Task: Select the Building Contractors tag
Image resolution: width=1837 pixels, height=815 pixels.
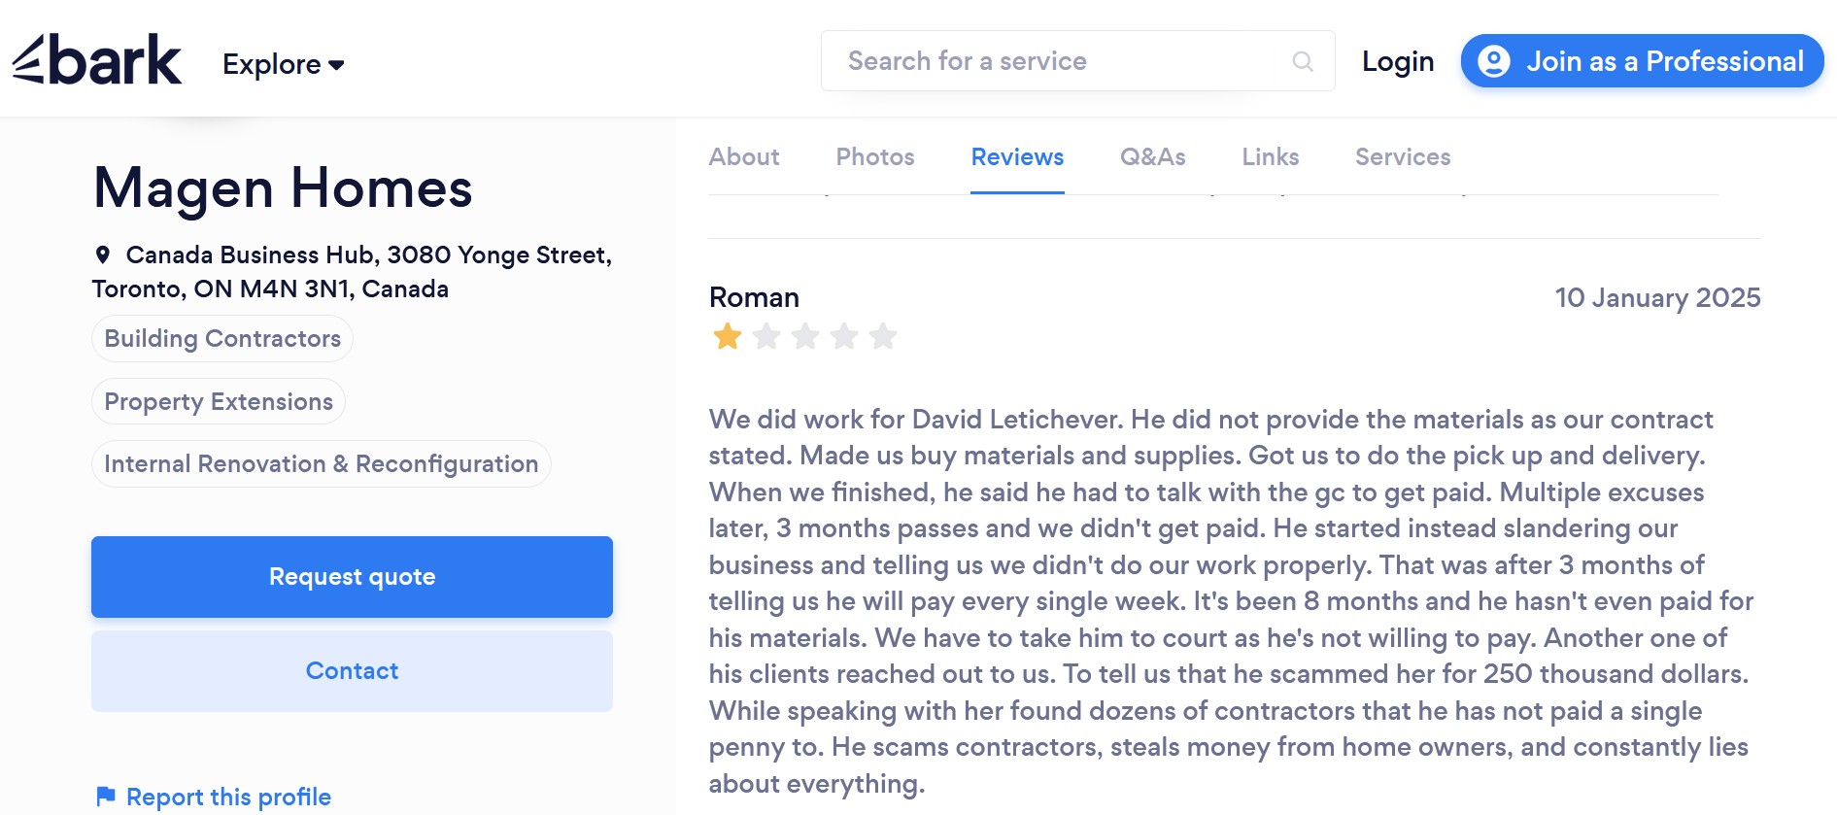Action: pos(222,339)
